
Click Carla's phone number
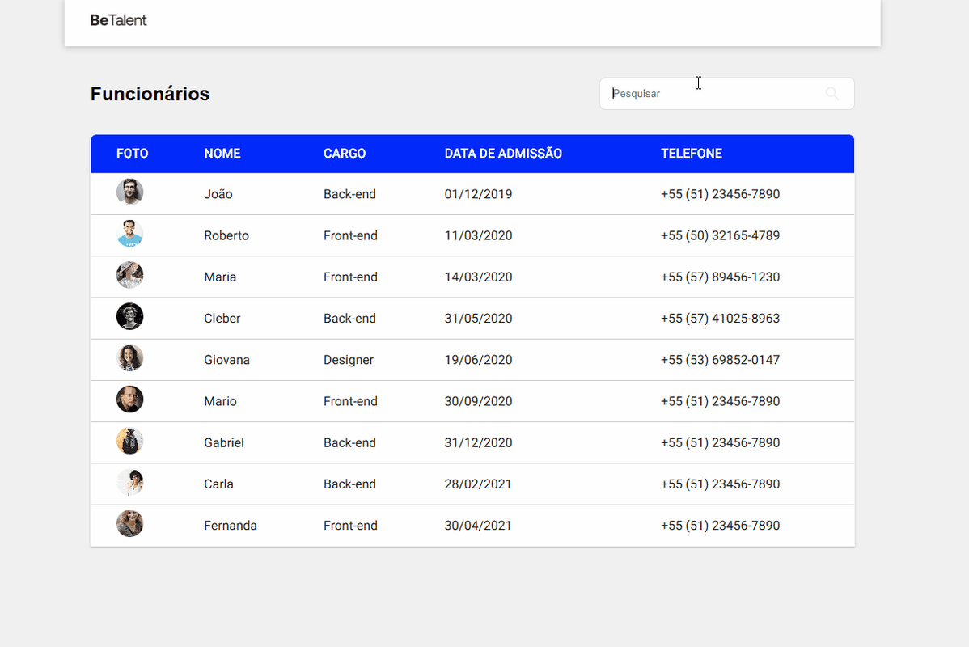tap(720, 484)
